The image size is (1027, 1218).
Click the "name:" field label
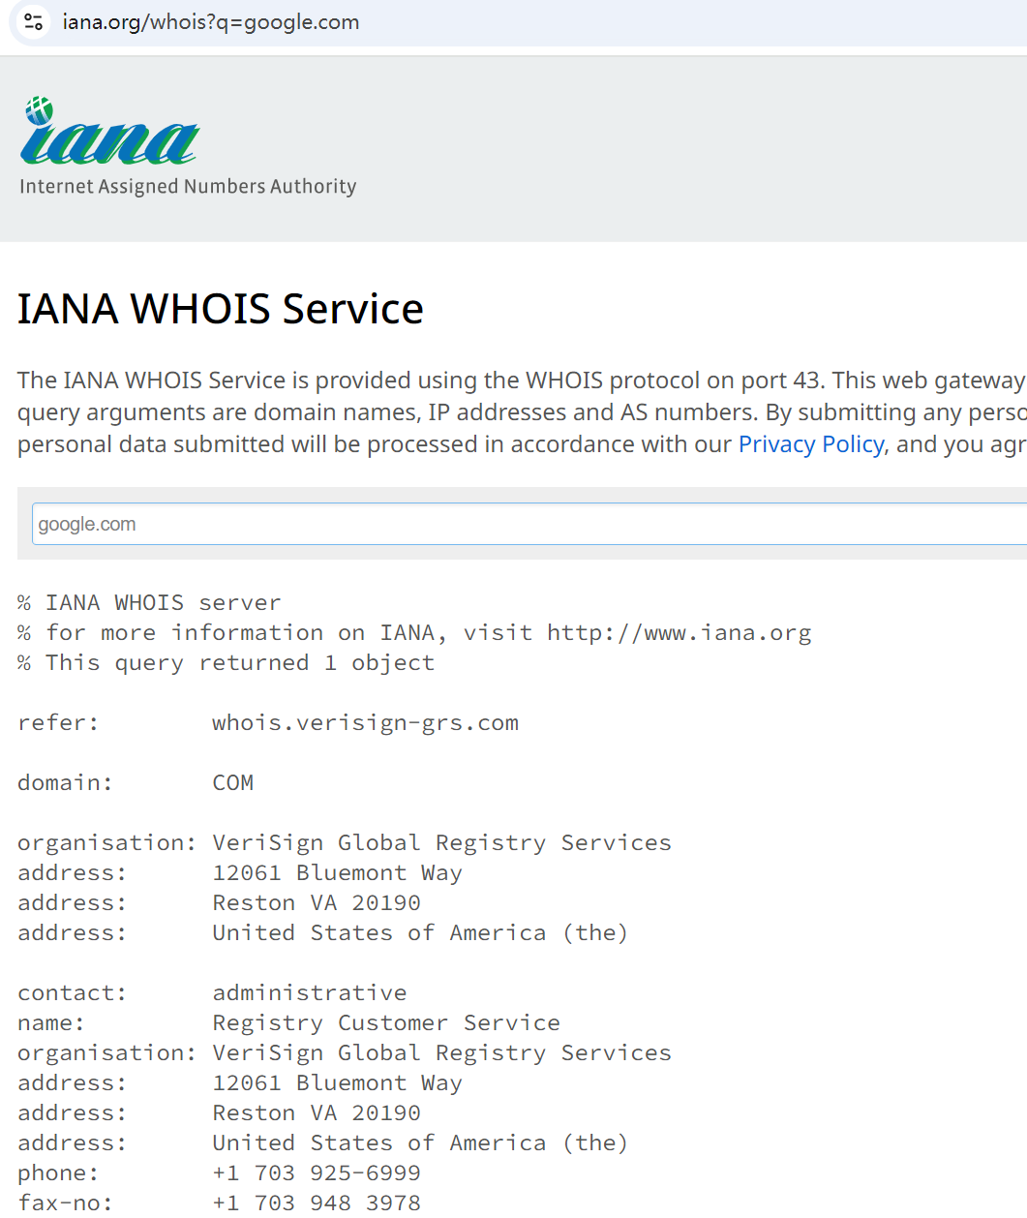click(x=51, y=1022)
